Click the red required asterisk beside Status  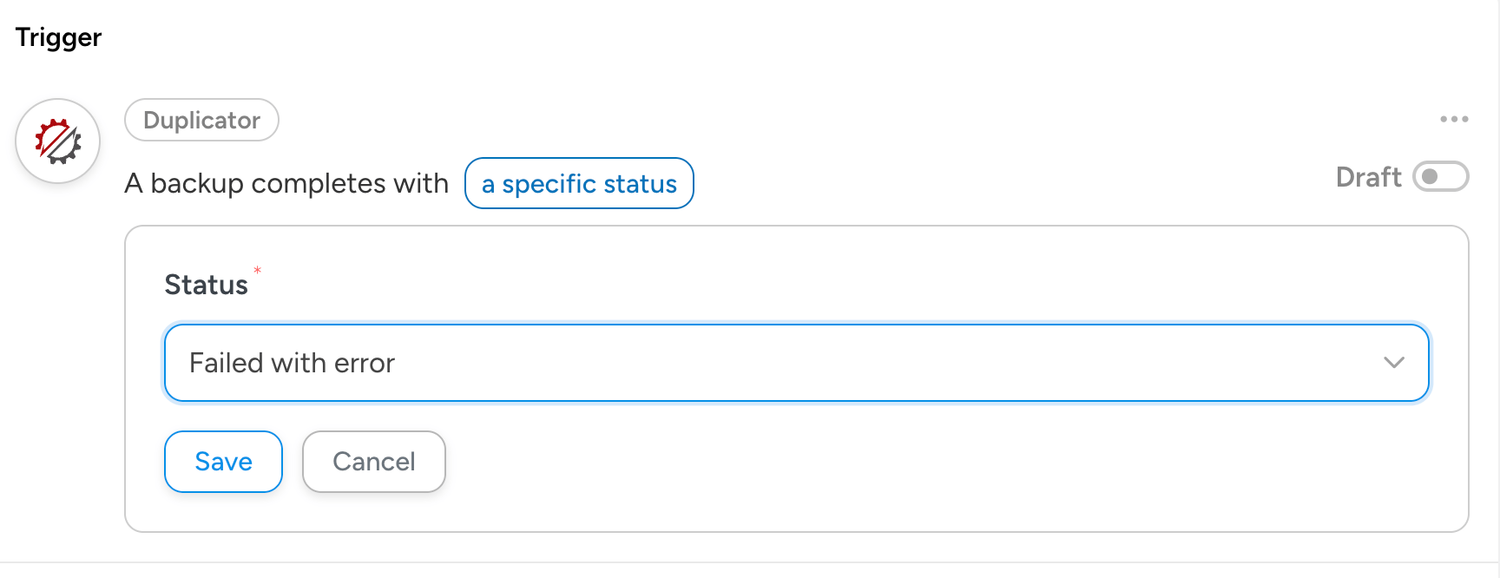pos(257,271)
